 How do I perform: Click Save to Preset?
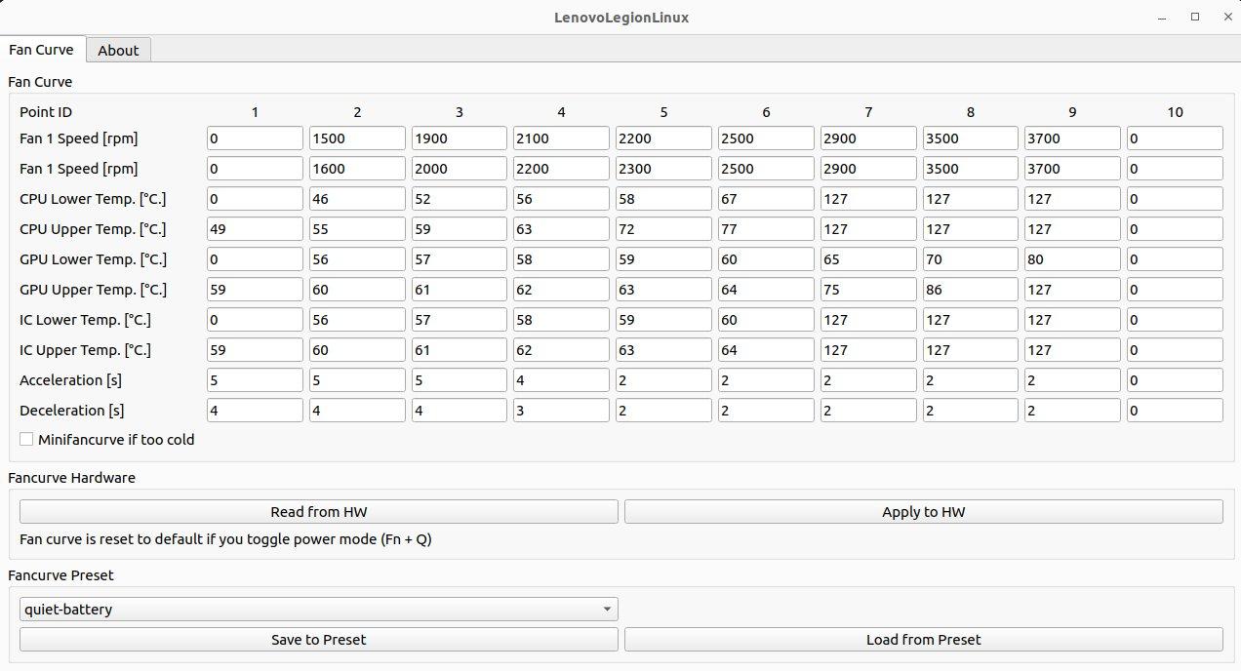319,640
